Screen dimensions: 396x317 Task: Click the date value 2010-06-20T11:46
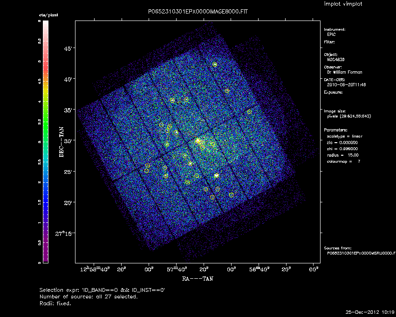click(346, 85)
